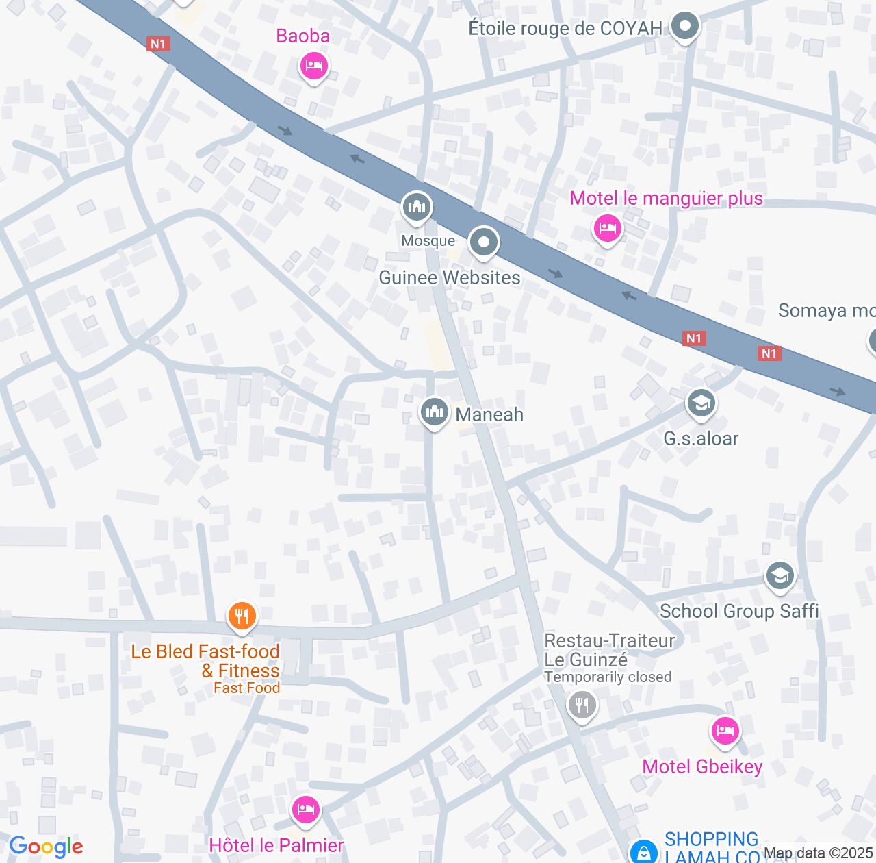Open the Guinee Websites location marker
This screenshot has height=863, width=876.
coord(484,242)
